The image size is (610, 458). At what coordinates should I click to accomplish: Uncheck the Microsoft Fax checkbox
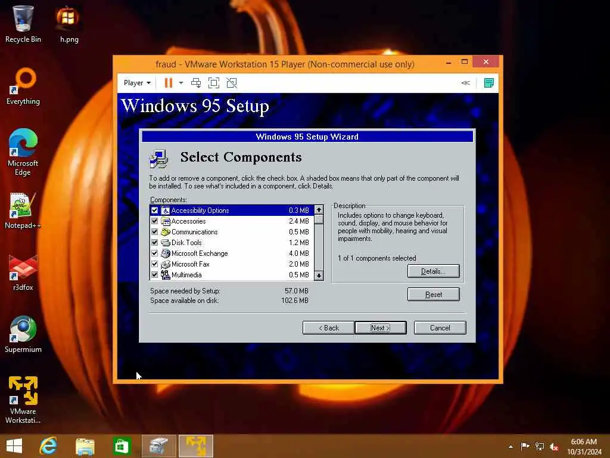(154, 264)
